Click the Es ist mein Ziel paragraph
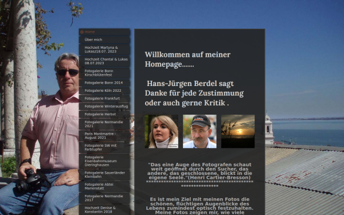The height and width of the screenshot is (215, 344). click(200, 206)
